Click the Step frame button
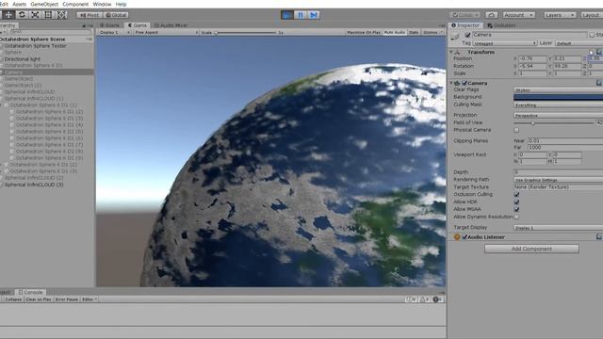 pos(314,15)
